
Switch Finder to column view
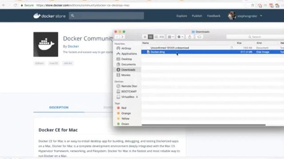(x=156, y=37)
